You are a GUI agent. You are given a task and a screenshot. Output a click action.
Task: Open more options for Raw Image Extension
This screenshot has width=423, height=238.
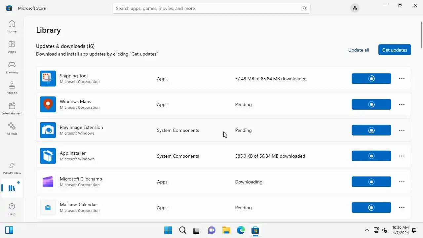click(402, 130)
